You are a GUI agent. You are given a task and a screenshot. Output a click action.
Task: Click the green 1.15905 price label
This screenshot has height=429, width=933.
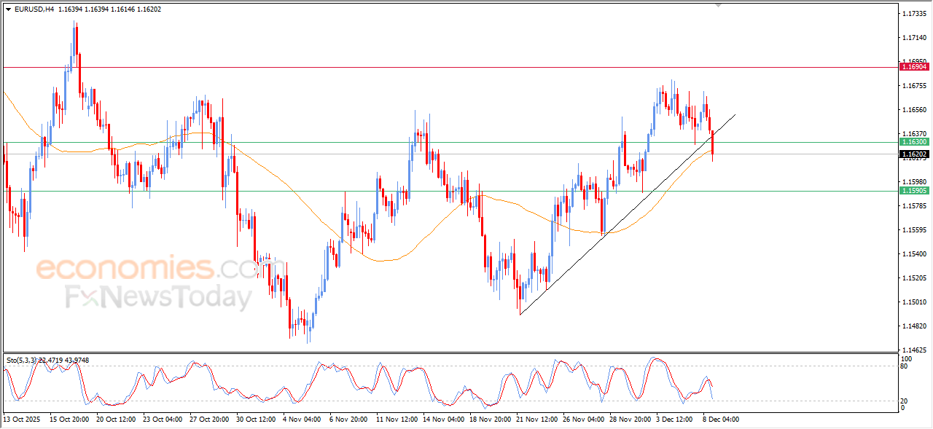coord(914,191)
